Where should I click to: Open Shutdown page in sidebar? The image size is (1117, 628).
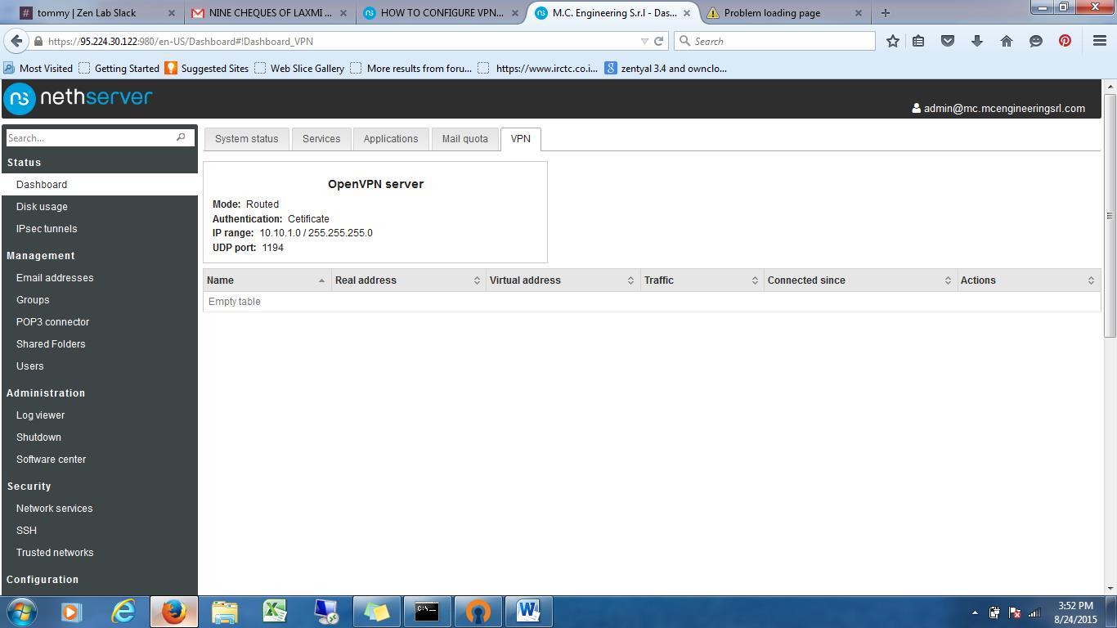click(x=38, y=437)
